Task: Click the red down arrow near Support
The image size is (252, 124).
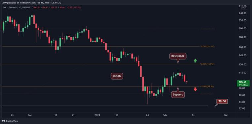Action: 195,89
